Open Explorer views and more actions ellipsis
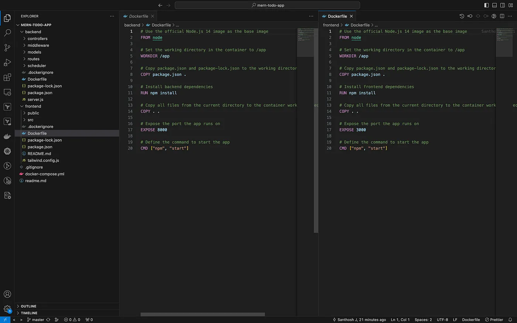 (x=112, y=16)
